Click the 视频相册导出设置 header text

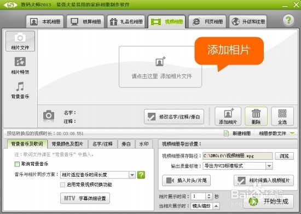pos(182,144)
